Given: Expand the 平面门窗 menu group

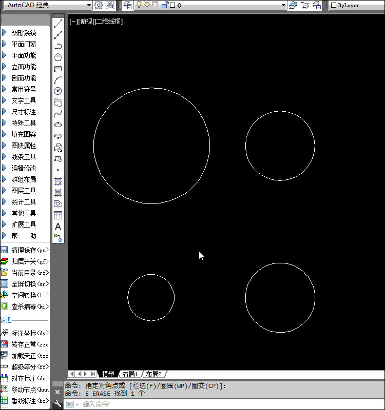Looking at the screenshot, I should pos(25,44).
